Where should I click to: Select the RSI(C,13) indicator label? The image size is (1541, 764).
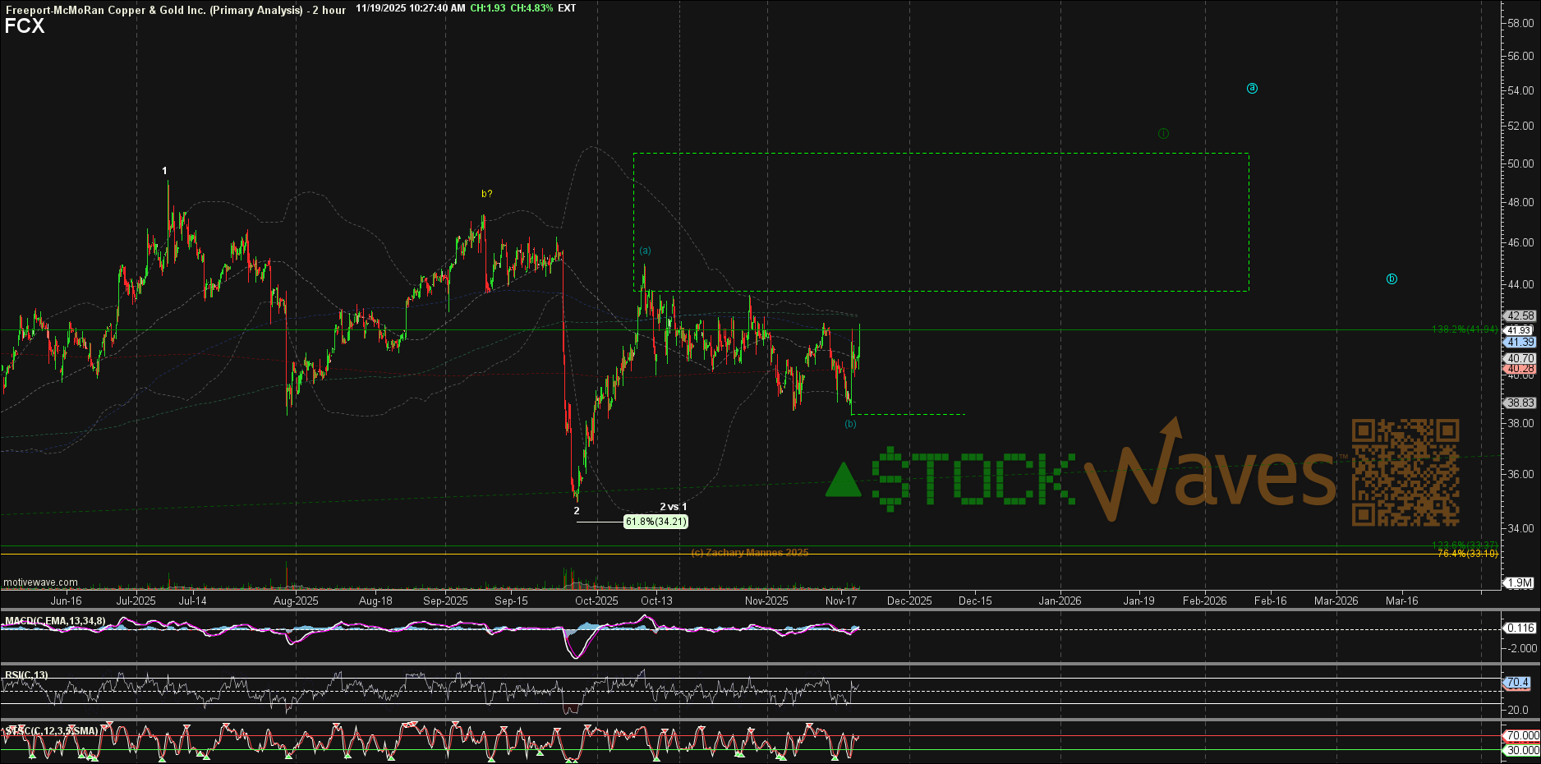click(26, 675)
